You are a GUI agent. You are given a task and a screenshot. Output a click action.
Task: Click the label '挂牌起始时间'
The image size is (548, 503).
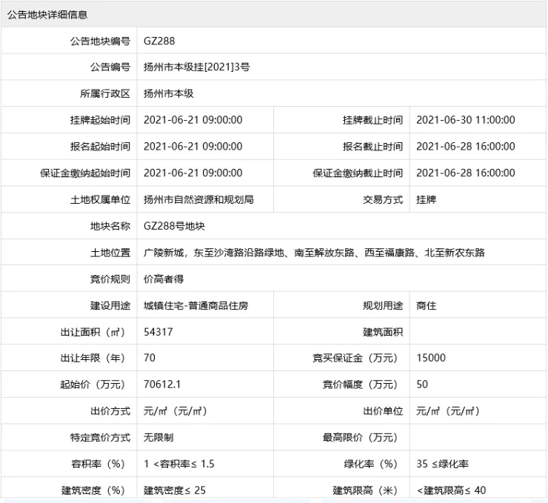point(100,120)
